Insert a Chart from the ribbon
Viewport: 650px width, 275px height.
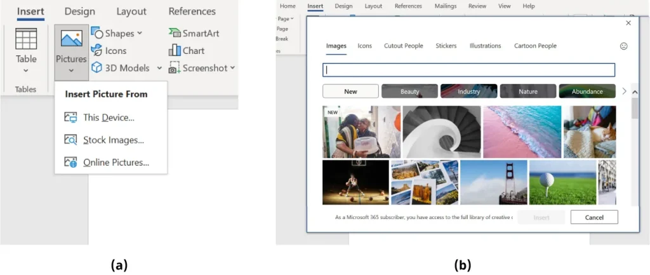(x=187, y=51)
